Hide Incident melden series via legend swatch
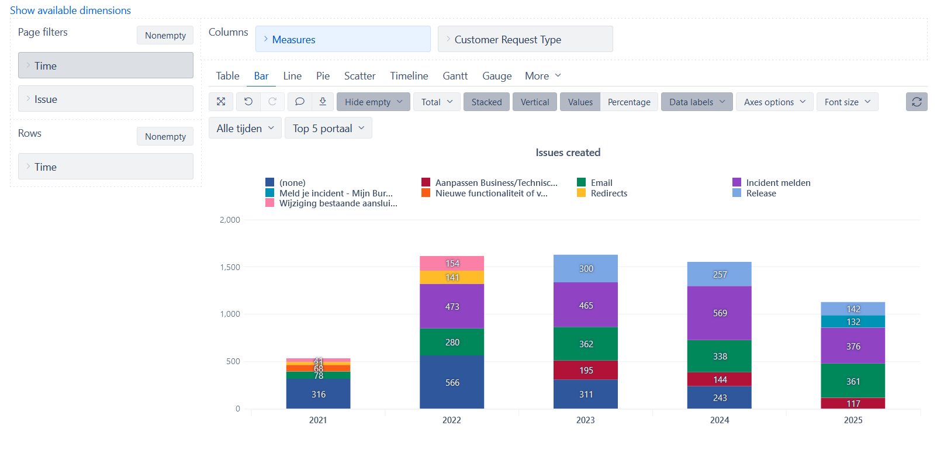 point(737,182)
